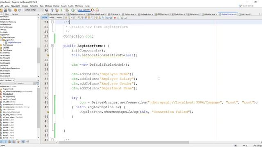Click the Projects panel vertical scrollbar
Viewport: 262px width, 147px height.
point(38,56)
